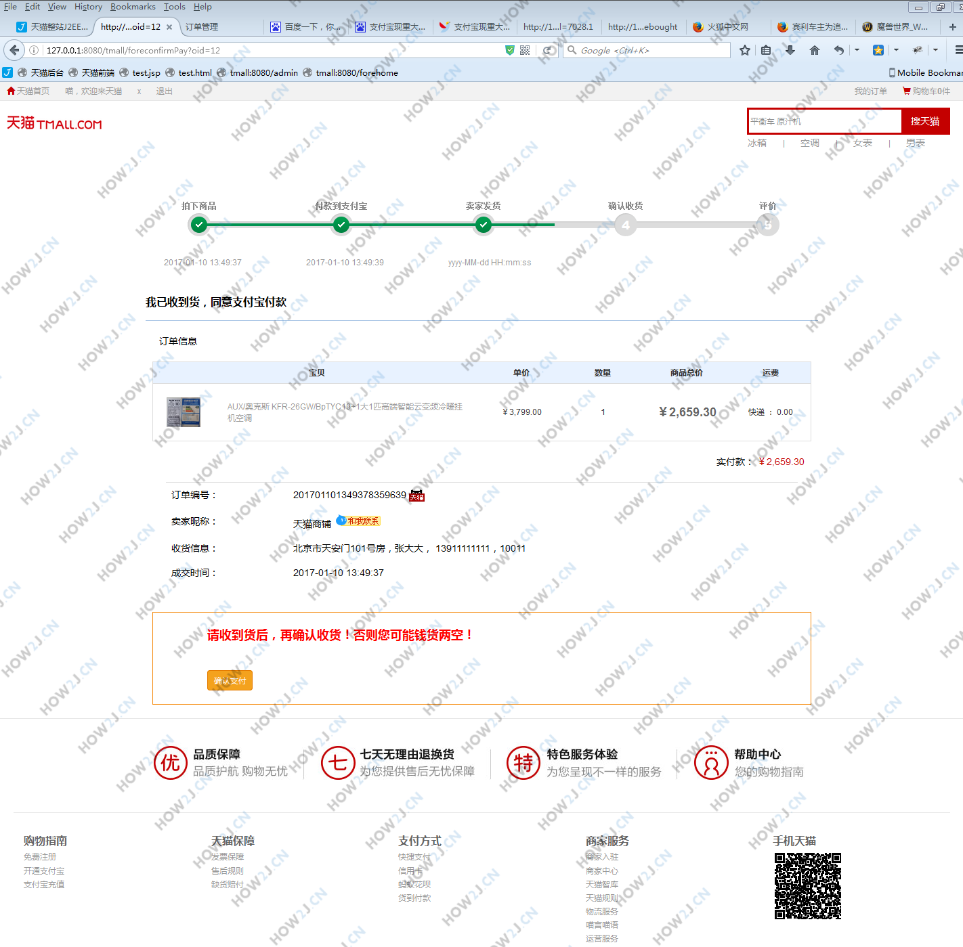This screenshot has height=947, width=963.
Task: Open the Downloads arrow icon
Action: click(x=790, y=50)
